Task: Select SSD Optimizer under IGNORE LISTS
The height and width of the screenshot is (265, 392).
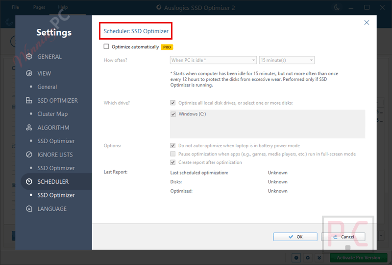Action: coord(56,168)
